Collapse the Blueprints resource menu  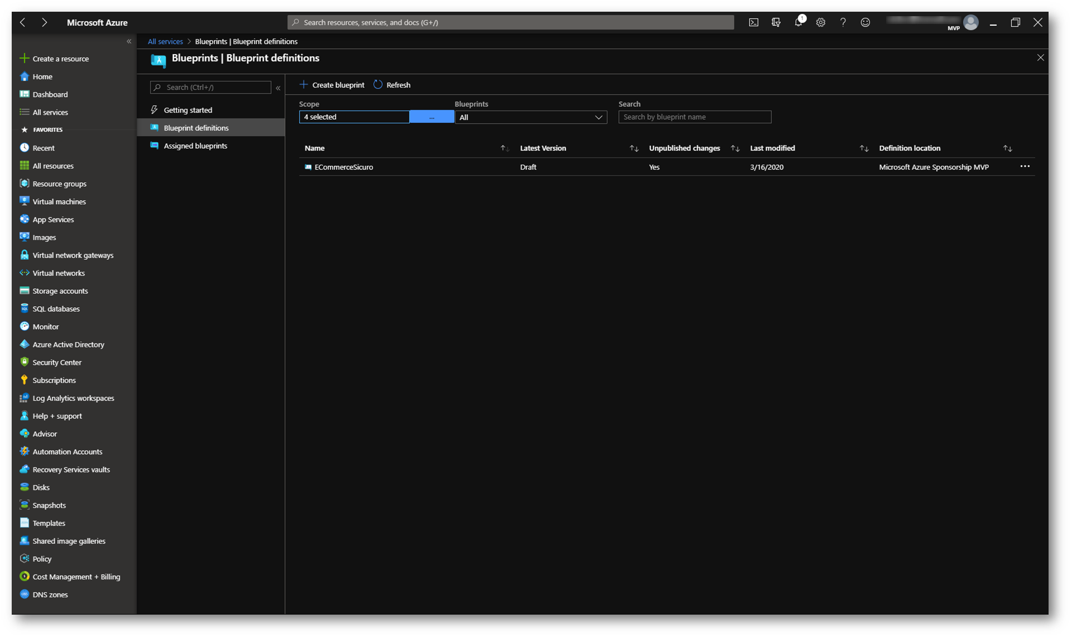tap(278, 88)
